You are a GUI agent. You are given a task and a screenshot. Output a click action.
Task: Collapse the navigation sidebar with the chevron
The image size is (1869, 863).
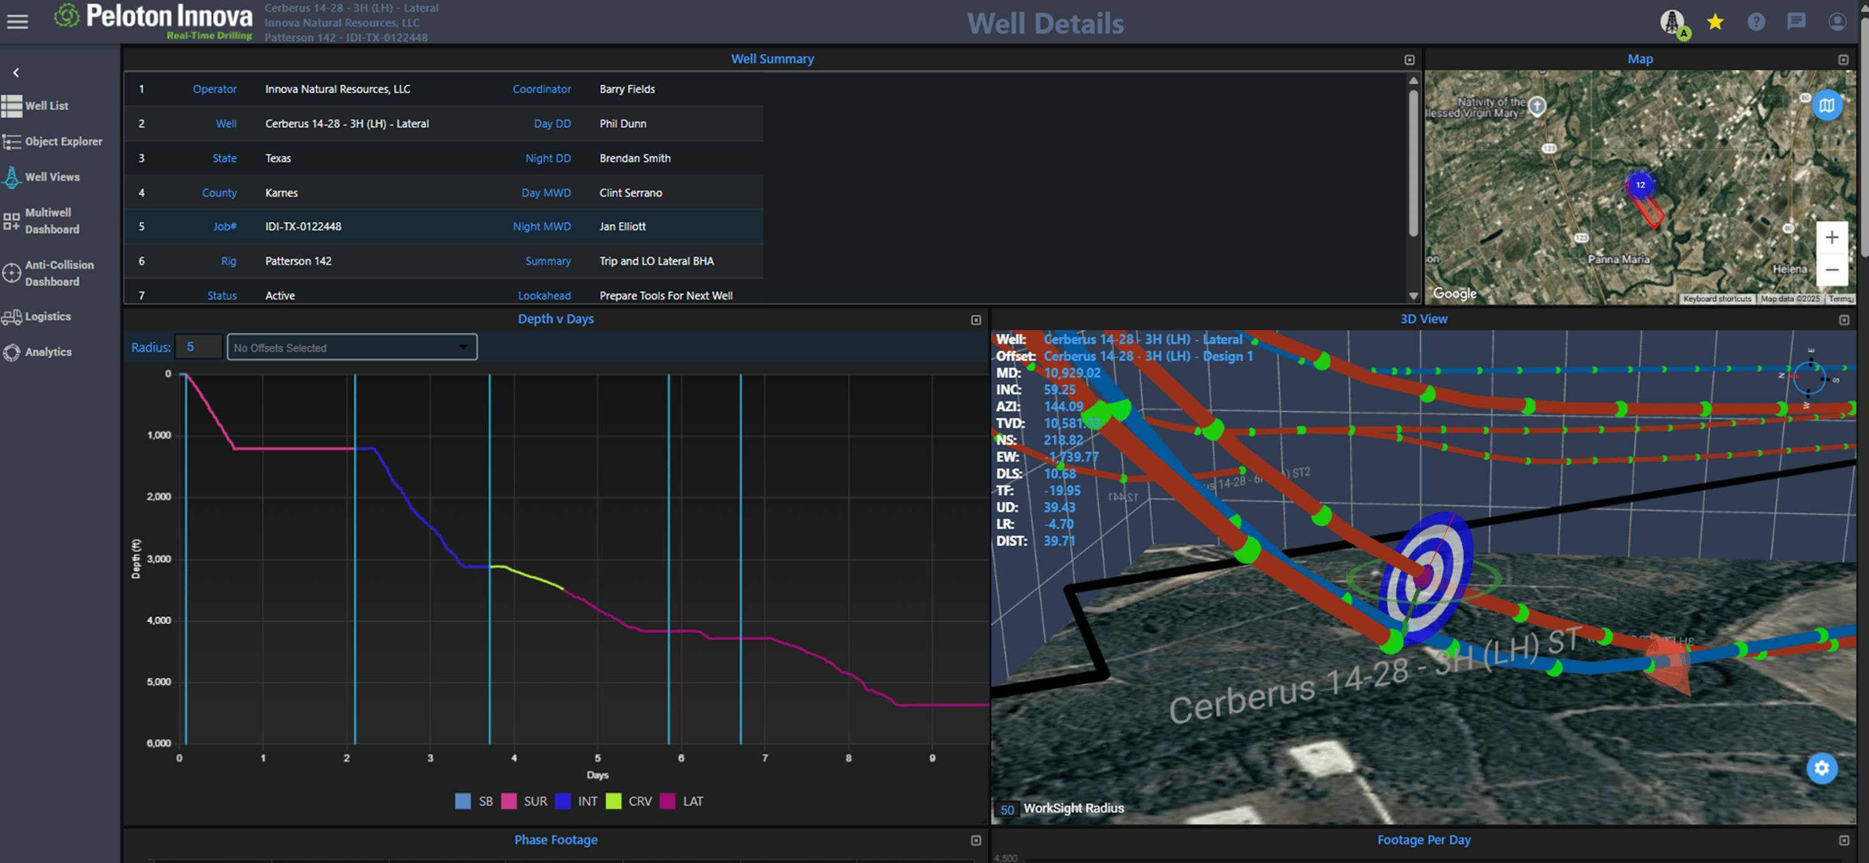coord(15,72)
